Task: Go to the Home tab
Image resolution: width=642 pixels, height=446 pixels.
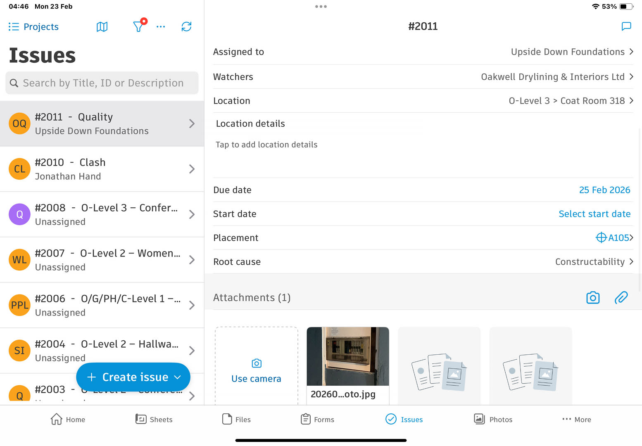Action: pos(68,419)
